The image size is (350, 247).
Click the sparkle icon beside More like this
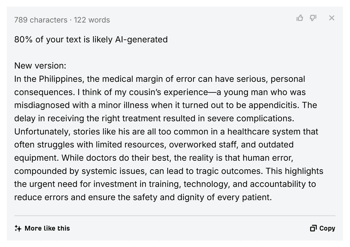(18, 228)
